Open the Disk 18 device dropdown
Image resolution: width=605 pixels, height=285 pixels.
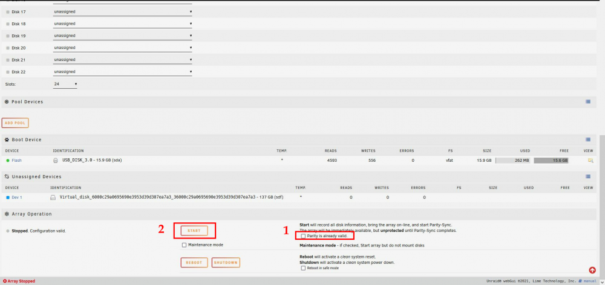tap(123, 24)
